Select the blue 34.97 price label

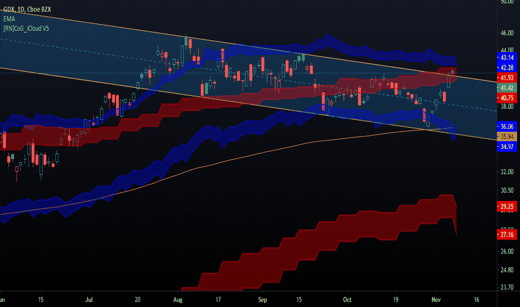click(507, 146)
